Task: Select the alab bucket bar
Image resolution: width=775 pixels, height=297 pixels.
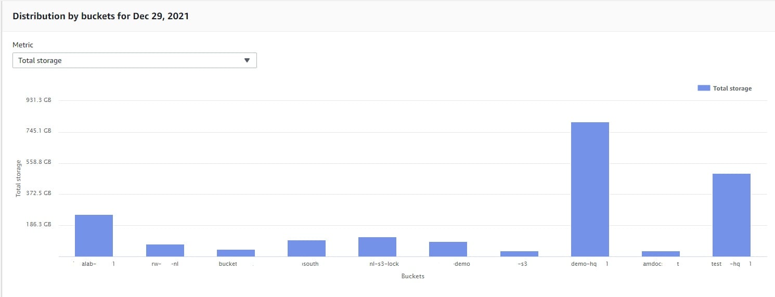Action: point(94,235)
